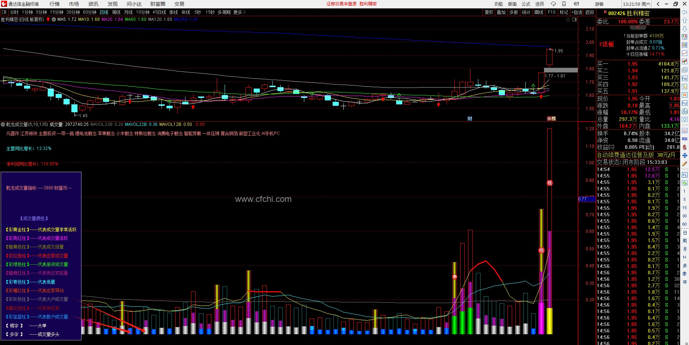Select the 多周期 multi-period view
Image resolution: width=689 pixels, height=345 pixels.
tap(224, 12)
